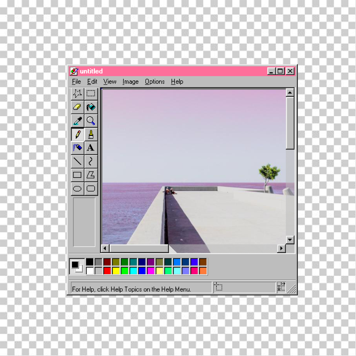This screenshot has height=356, width=356.
Task: Pick the Eraser tool
Action: point(77,107)
